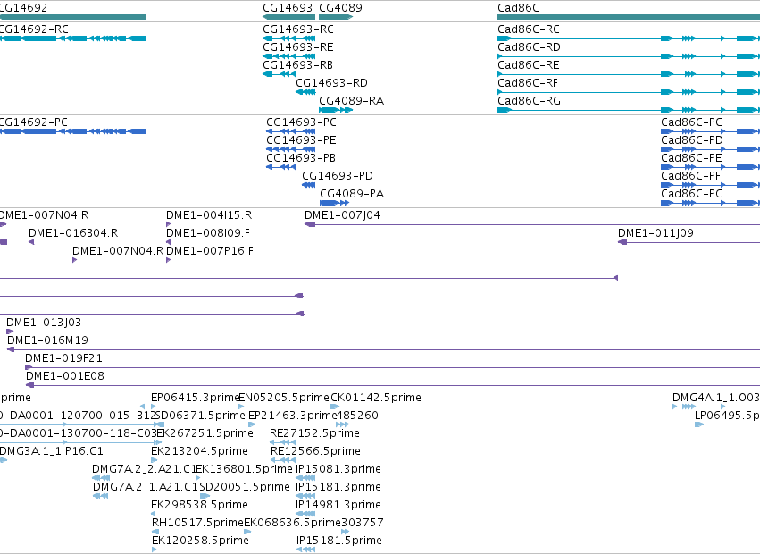This screenshot has width=760, height=554.
Task: Click EST EP21463.3prime
Action: coord(252,424)
